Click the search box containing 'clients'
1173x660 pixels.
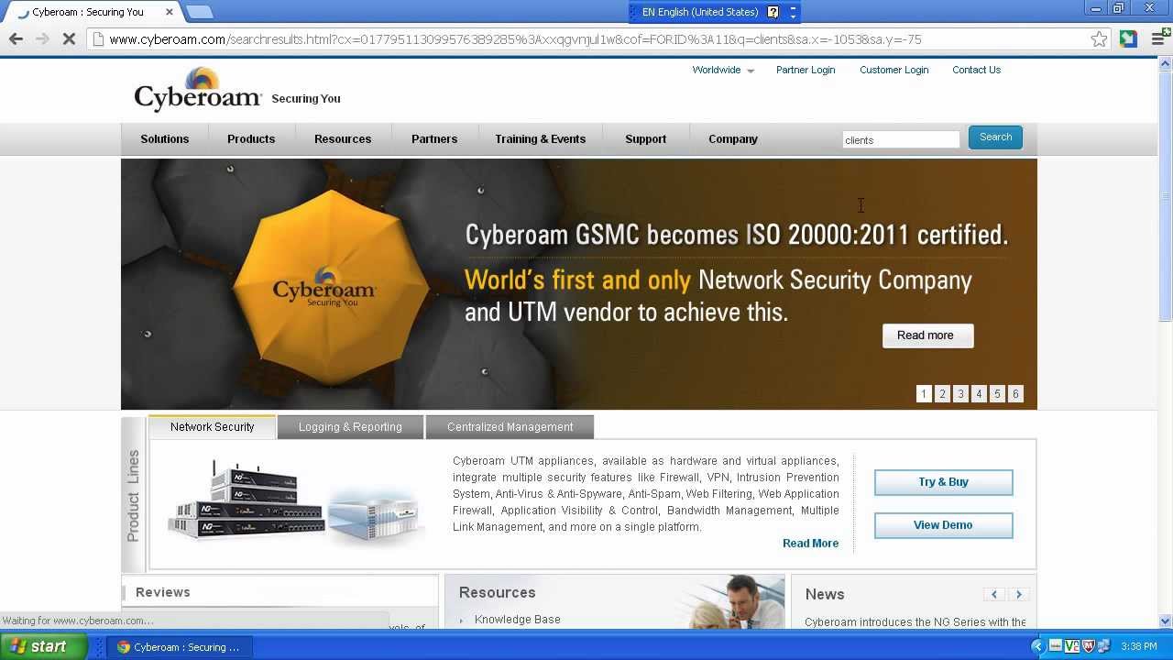pos(901,139)
